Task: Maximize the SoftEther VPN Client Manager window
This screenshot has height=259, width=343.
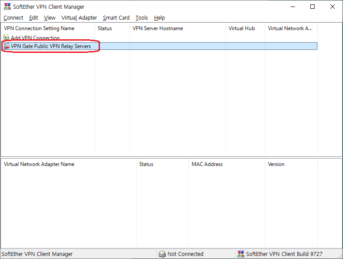Action: (x=312, y=7)
